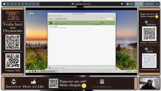This screenshot has width=161, height=91.
Task: Open the Mint menu icon in the taskbar
Action: [27, 71]
